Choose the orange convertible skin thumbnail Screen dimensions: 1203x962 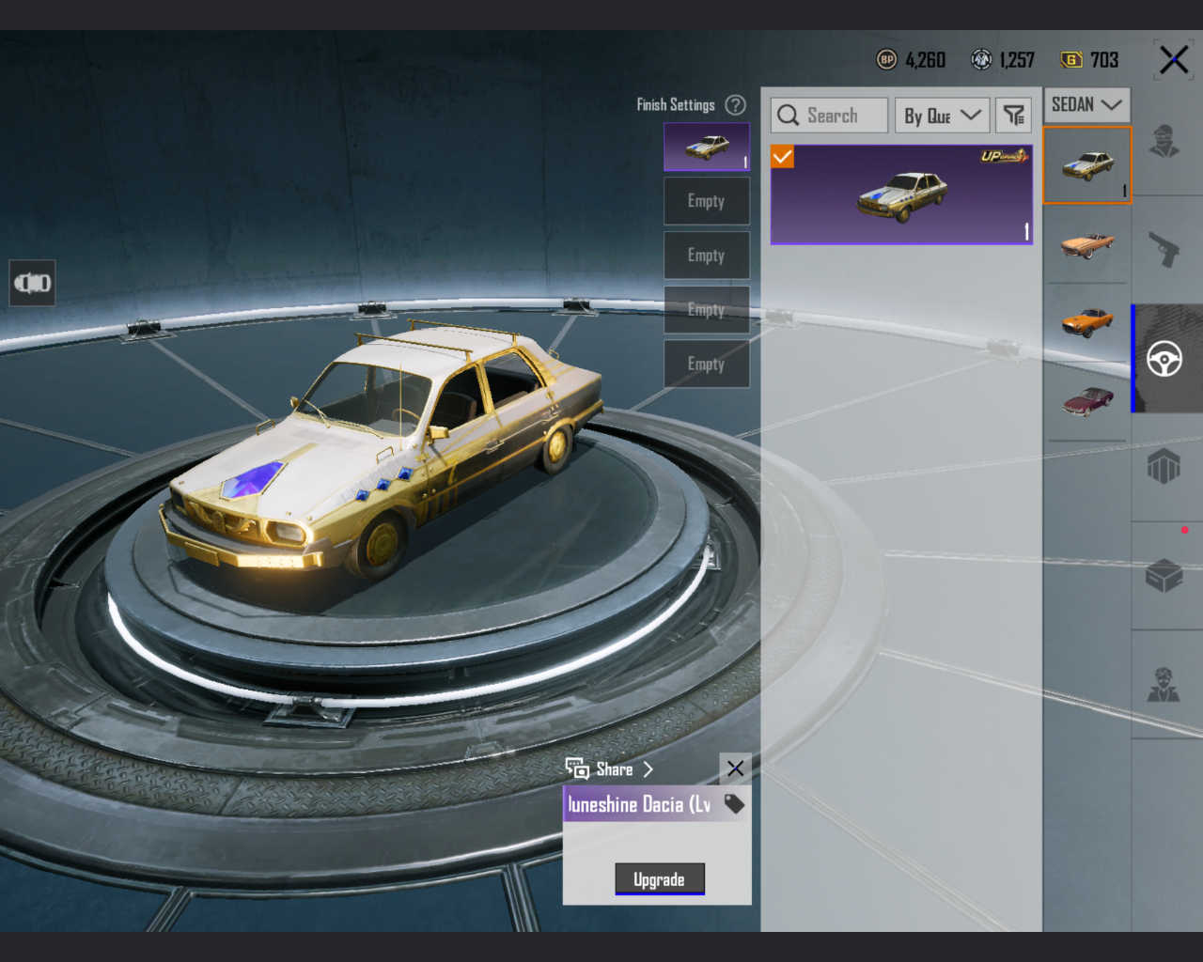click(1087, 244)
